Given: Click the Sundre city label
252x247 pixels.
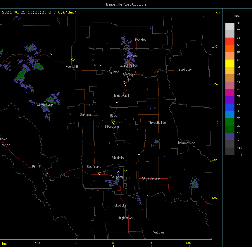Looking at the screenshot, I should pos(85,115).
